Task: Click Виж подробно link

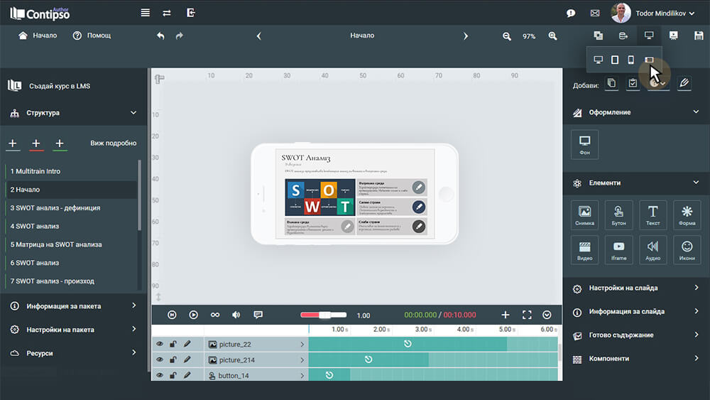Action: [113, 143]
